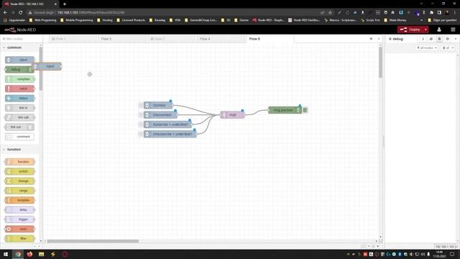
Task: Click the Deploy button
Action: [x=410, y=29]
